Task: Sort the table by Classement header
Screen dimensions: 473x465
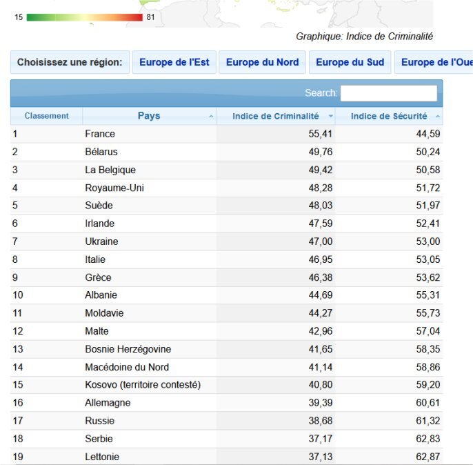Action: tap(46, 116)
